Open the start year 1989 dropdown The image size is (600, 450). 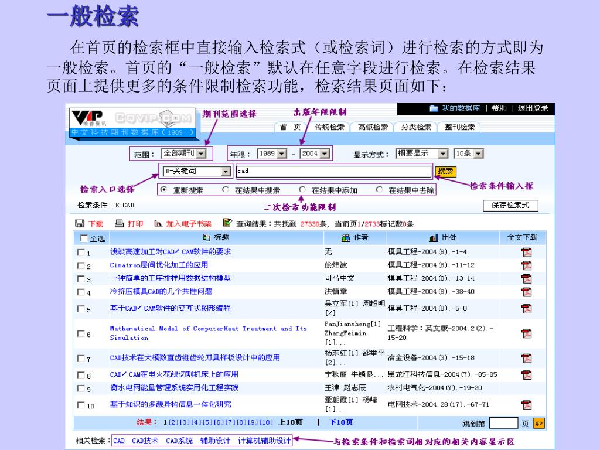[272, 154]
